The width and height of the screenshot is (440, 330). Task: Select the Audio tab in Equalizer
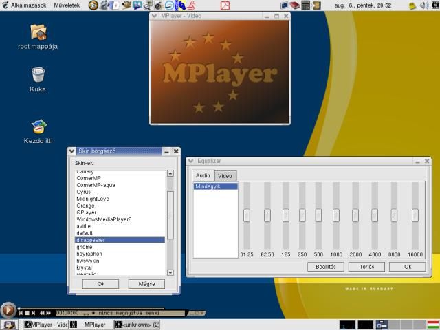[x=203, y=175]
